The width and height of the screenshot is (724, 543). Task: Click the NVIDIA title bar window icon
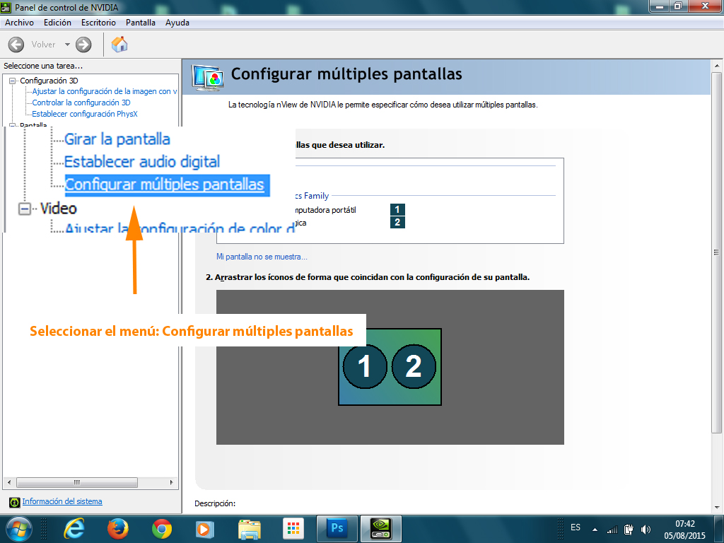coord(6,7)
